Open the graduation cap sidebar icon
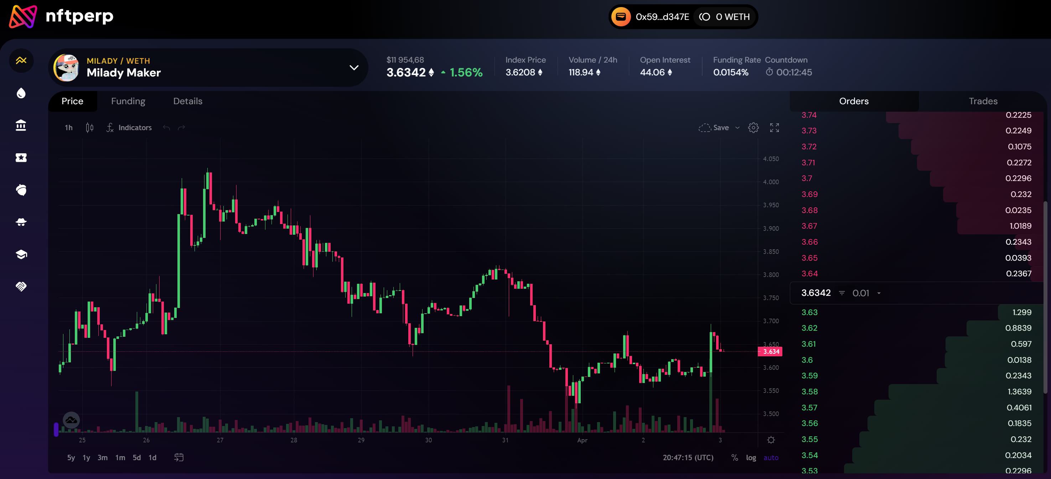The width and height of the screenshot is (1051, 479). click(x=21, y=255)
